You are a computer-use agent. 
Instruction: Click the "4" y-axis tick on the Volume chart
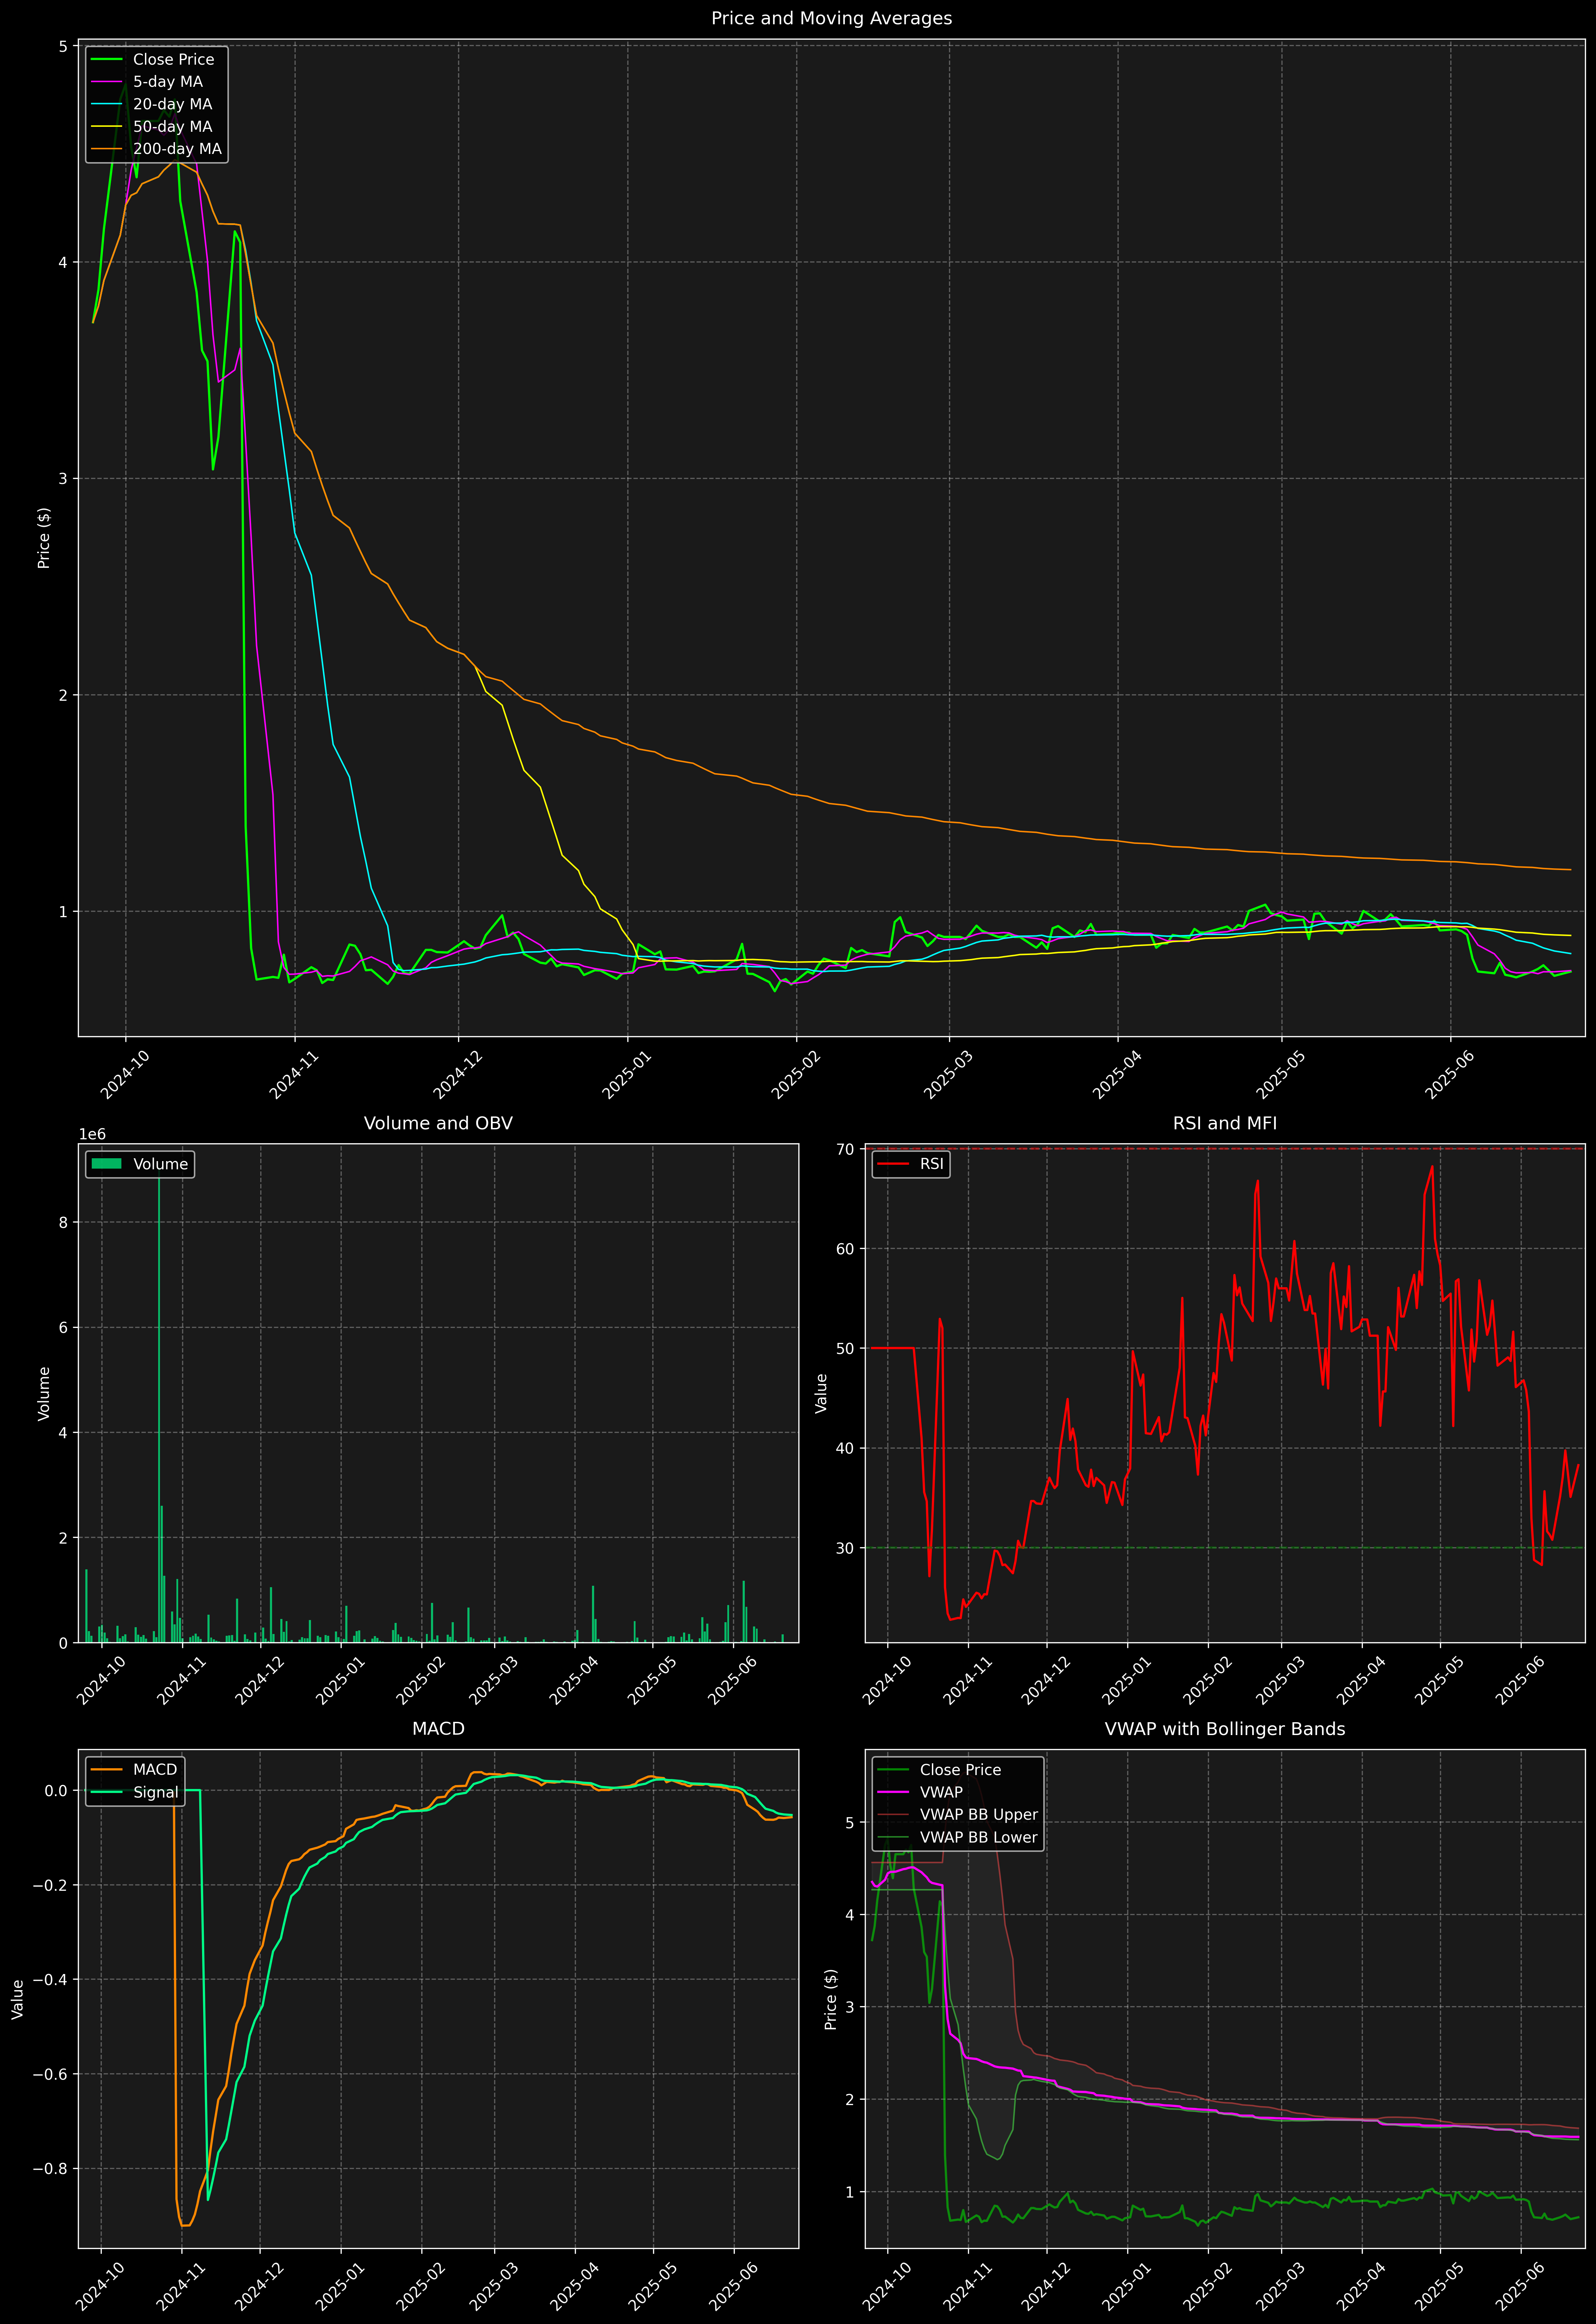63,1433
